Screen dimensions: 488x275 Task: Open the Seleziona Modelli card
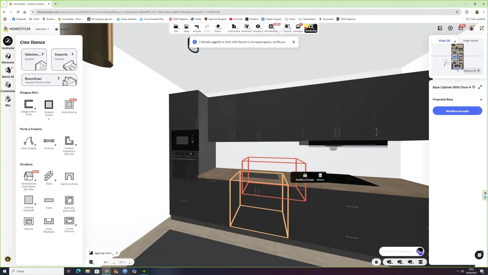tap(34, 59)
